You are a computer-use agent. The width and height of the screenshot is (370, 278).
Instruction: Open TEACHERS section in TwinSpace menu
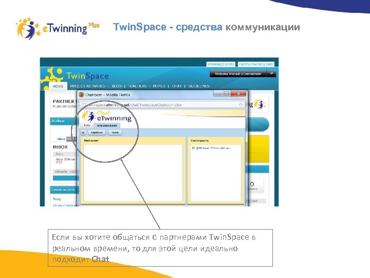point(138,86)
